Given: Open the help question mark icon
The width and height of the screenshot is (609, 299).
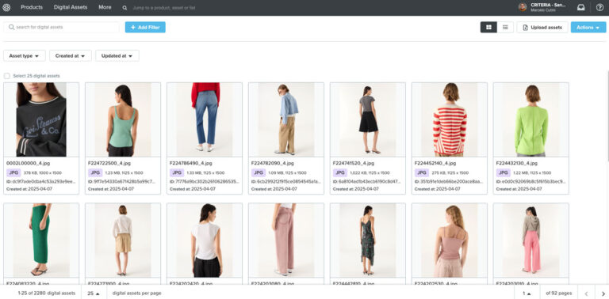Looking at the screenshot, I should click(599, 7).
